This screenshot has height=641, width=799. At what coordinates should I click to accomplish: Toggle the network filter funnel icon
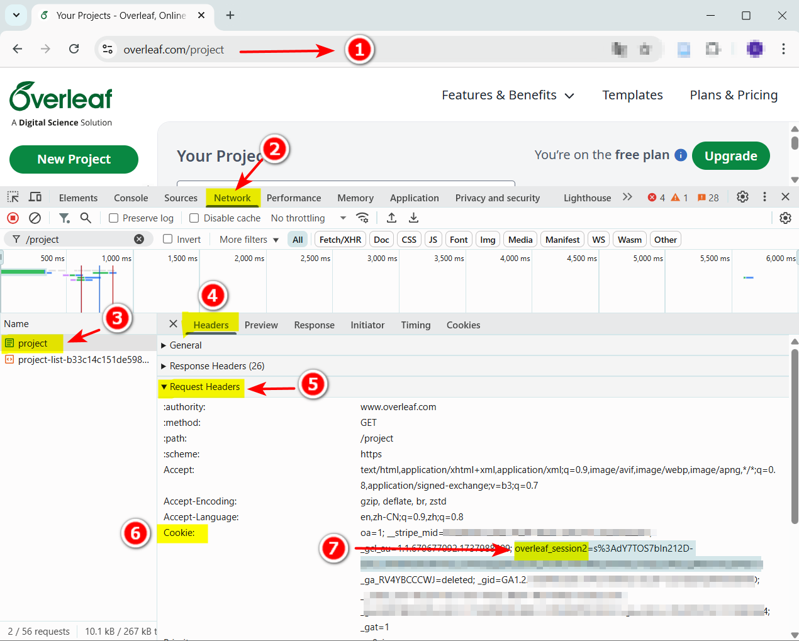(x=64, y=218)
